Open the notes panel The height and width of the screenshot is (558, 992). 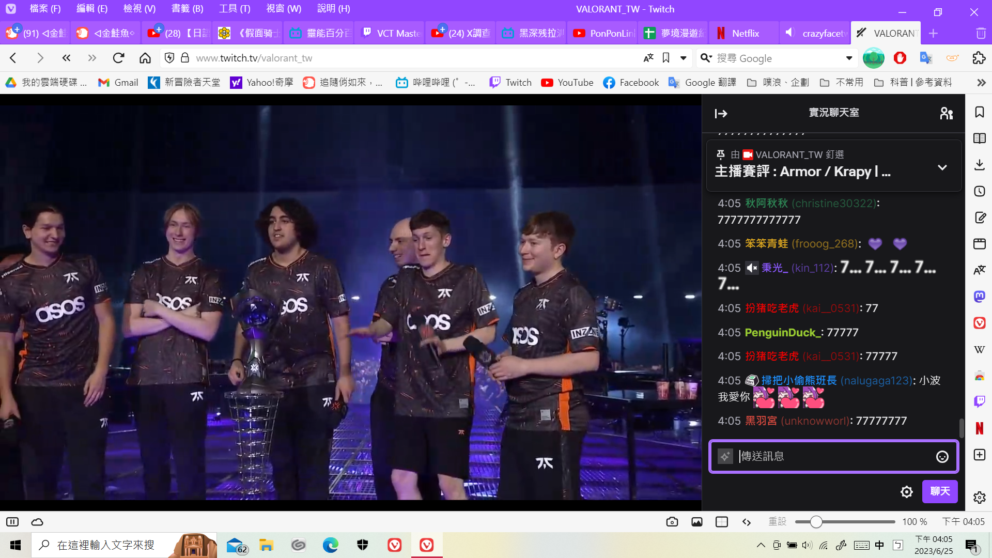tap(980, 218)
